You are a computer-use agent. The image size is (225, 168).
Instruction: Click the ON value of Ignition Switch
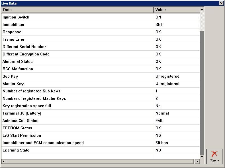click(158, 17)
